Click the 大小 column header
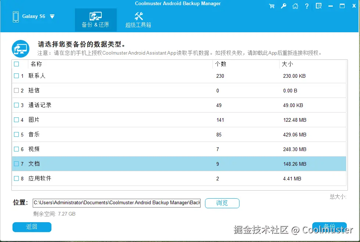This screenshot has height=242, width=360. coord(287,64)
